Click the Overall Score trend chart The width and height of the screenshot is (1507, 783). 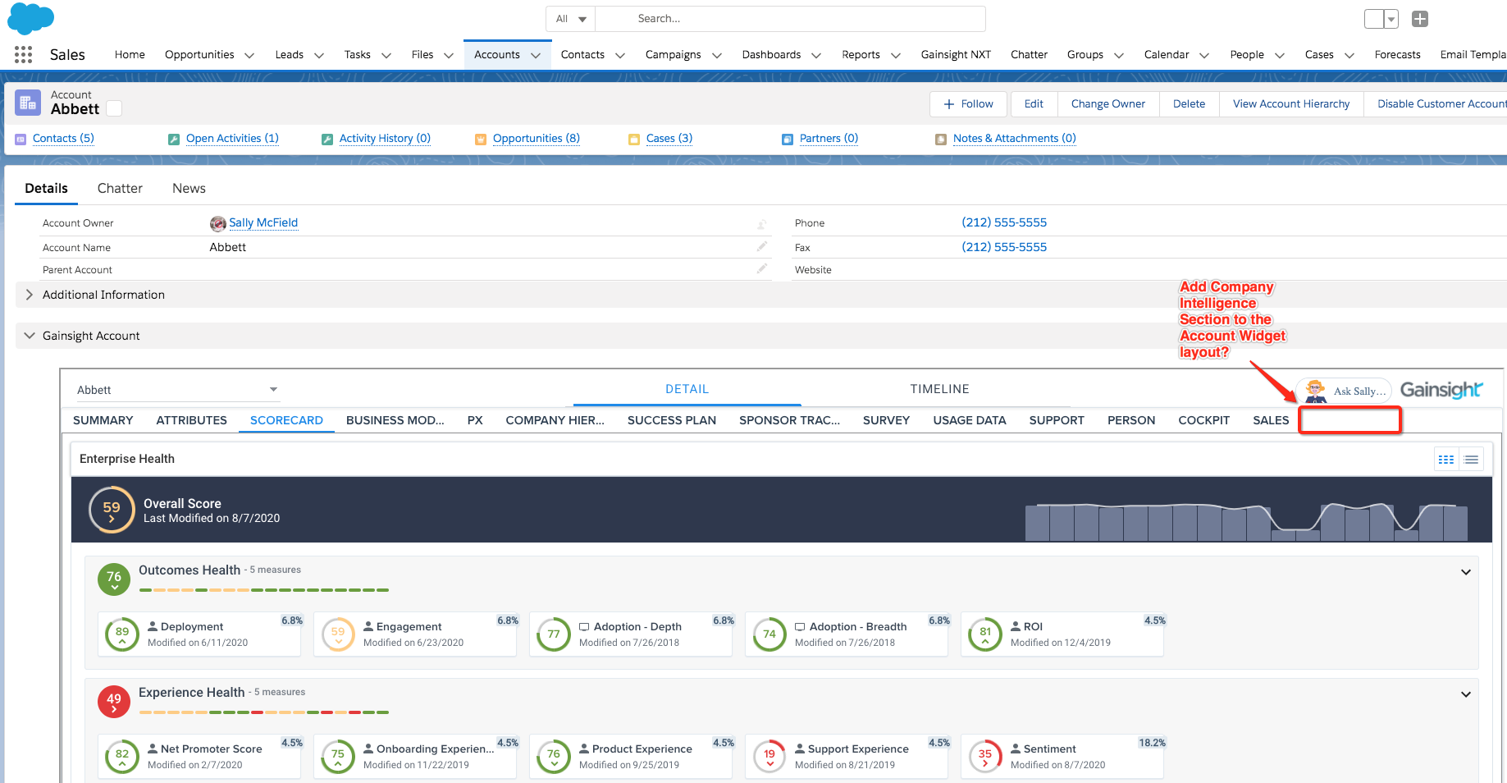point(1246,521)
